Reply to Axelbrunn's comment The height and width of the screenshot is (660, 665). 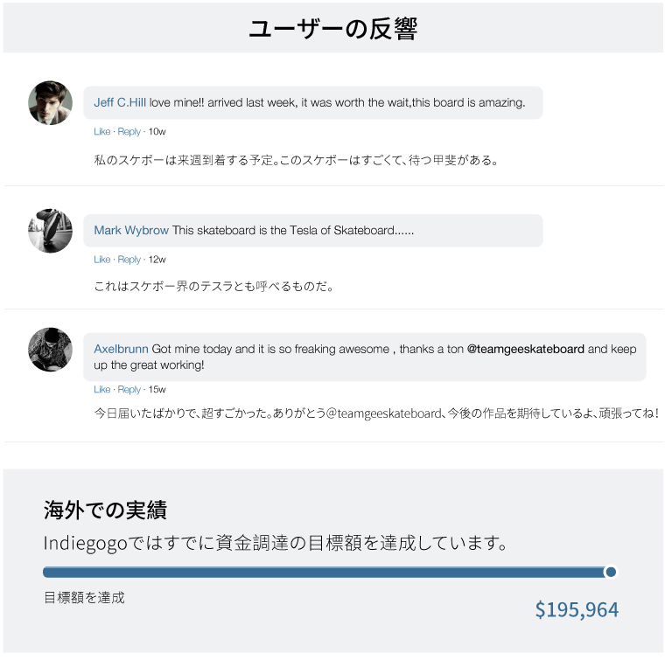click(129, 390)
